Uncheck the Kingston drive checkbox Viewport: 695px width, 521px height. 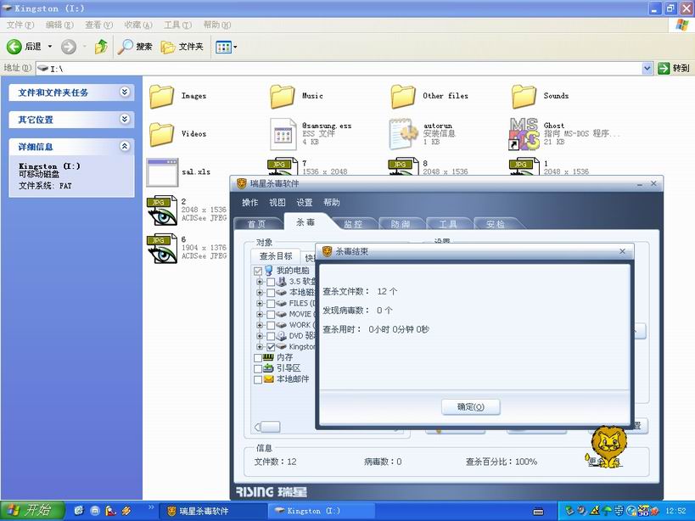pyautogui.click(x=271, y=347)
